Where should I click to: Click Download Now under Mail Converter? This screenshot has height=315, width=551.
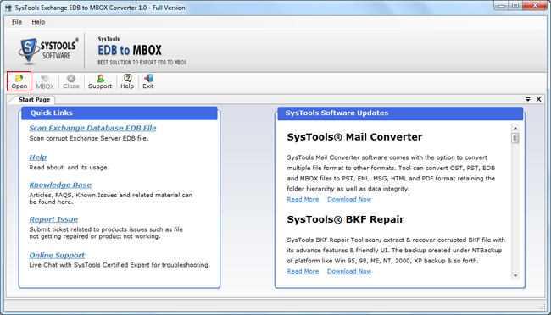point(349,199)
